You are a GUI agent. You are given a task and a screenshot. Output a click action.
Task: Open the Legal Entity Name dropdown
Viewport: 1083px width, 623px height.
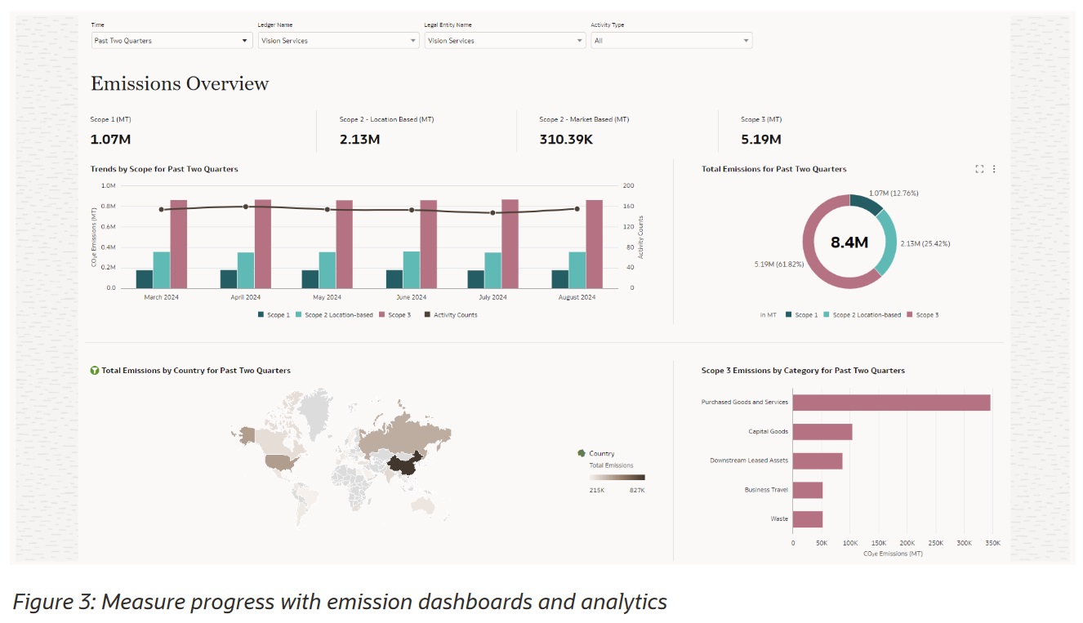pos(505,40)
